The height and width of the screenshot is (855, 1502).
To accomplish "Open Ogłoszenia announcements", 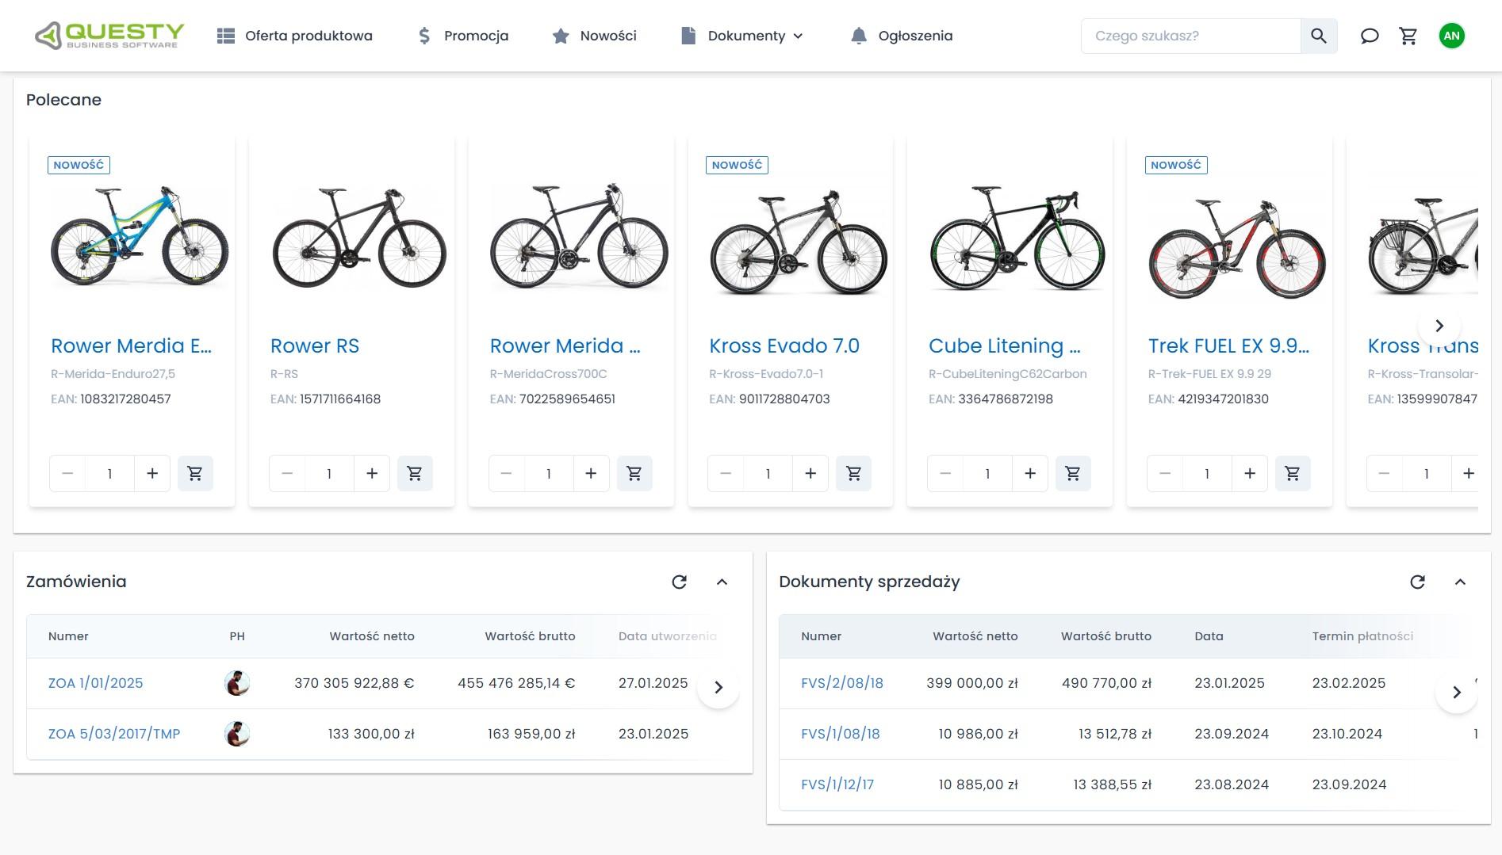I will (902, 36).
